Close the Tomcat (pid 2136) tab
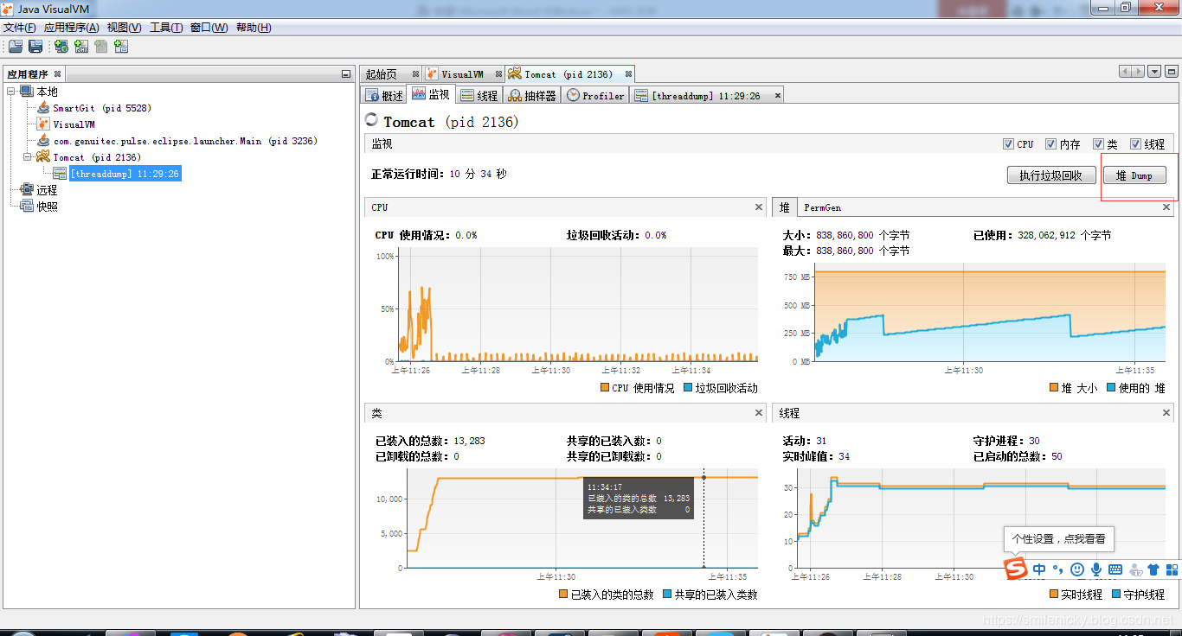Screen dimensions: 1182x636 tap(628, 74)
